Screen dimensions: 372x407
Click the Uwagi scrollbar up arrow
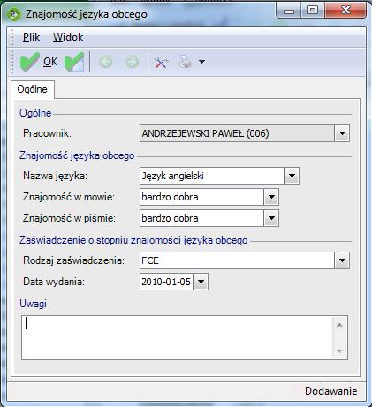pos(339,325)
